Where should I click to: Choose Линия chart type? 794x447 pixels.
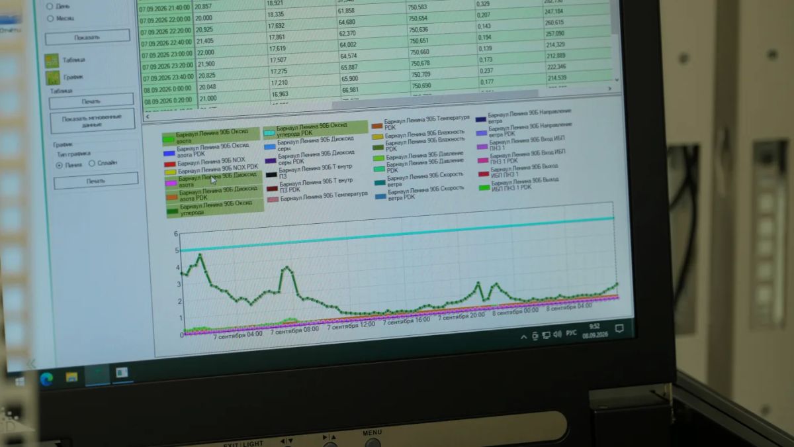click(69, 164)
